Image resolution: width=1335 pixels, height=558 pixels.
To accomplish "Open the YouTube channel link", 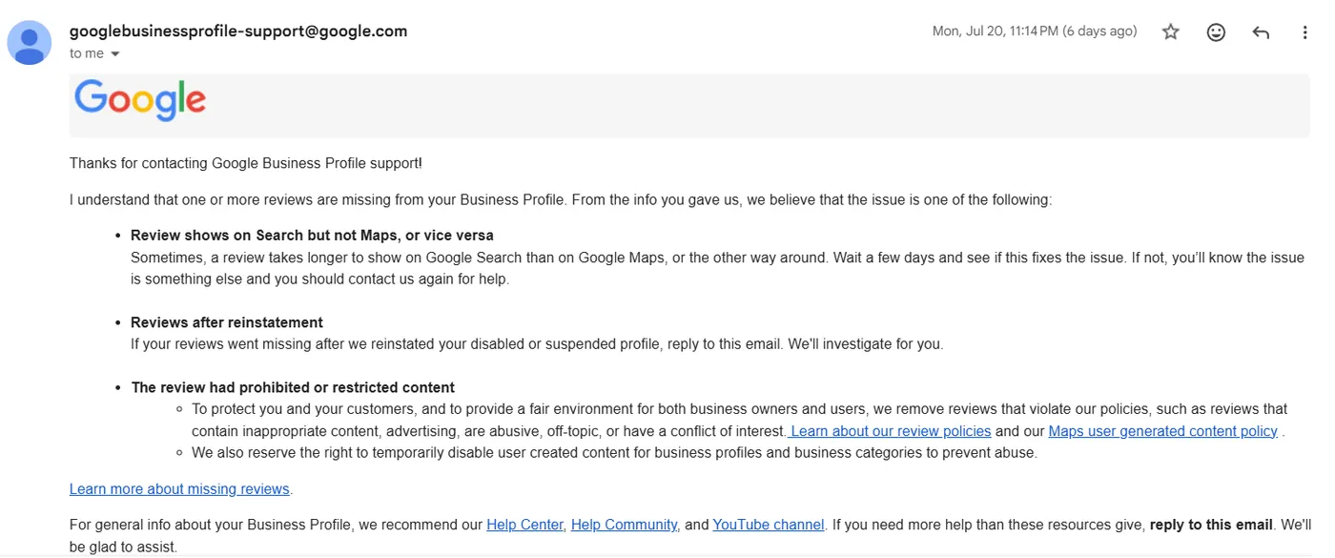I will tap(769, 525).
